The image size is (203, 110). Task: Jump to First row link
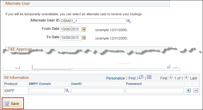(x=164, y=78)
